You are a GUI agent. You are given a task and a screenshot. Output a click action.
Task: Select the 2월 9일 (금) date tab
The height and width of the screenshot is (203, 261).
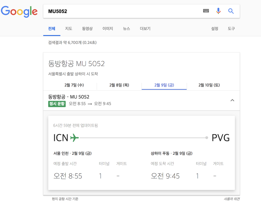coord(164,85)
